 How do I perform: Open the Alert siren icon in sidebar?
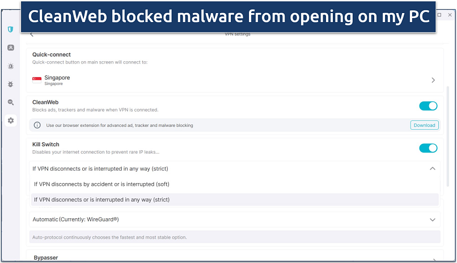pos(11,66)
